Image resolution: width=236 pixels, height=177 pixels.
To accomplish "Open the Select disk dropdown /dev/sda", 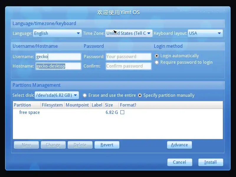I will [x=57, y=95].
